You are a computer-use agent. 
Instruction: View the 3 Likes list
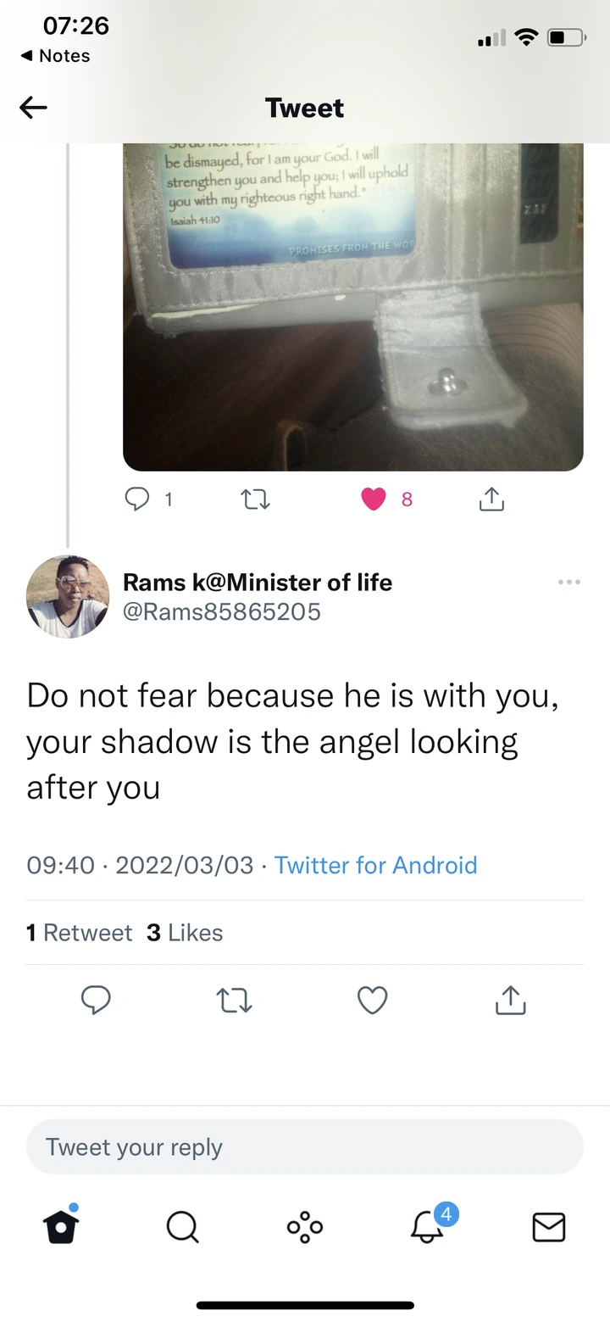[185, 933]
